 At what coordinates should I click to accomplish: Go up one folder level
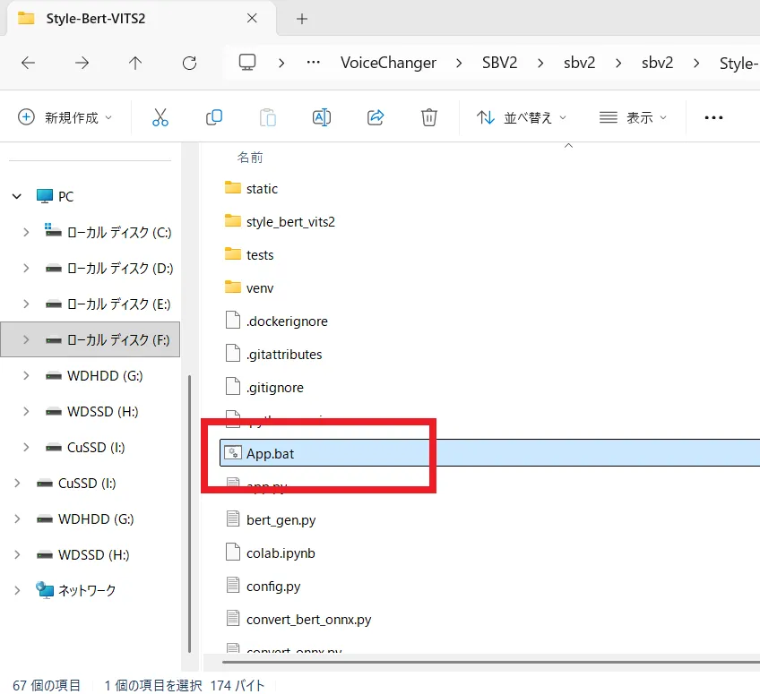click(x=135, y=63)
